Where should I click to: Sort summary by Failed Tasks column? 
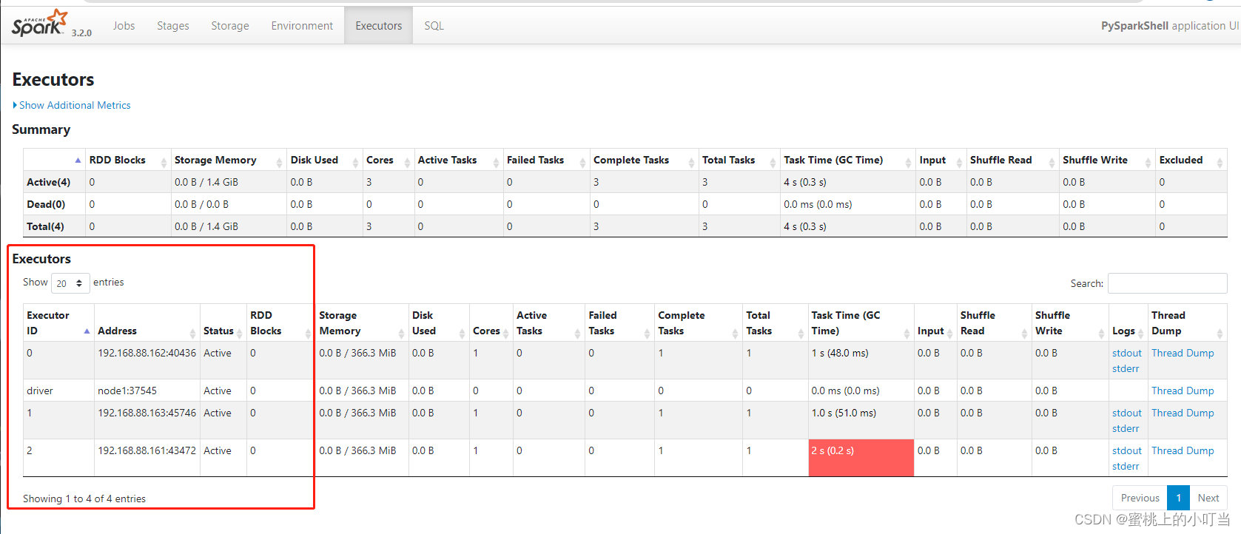(x=546, y=160)
